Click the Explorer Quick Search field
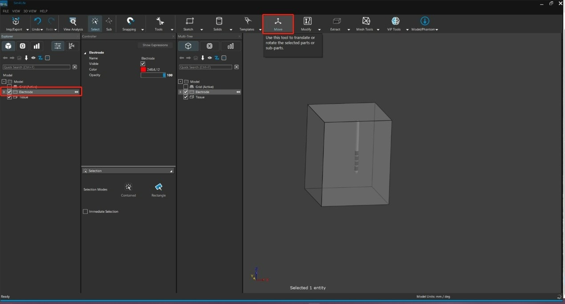The width and height of the screenshot is (565, 304). [37, 67]
